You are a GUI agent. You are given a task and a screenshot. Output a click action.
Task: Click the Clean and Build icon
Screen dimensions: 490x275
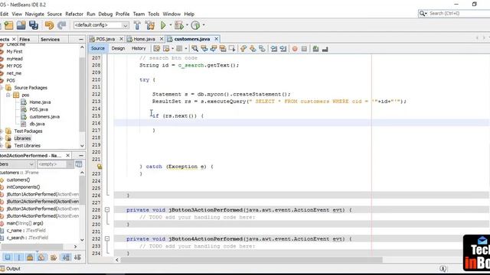point(150,25)
